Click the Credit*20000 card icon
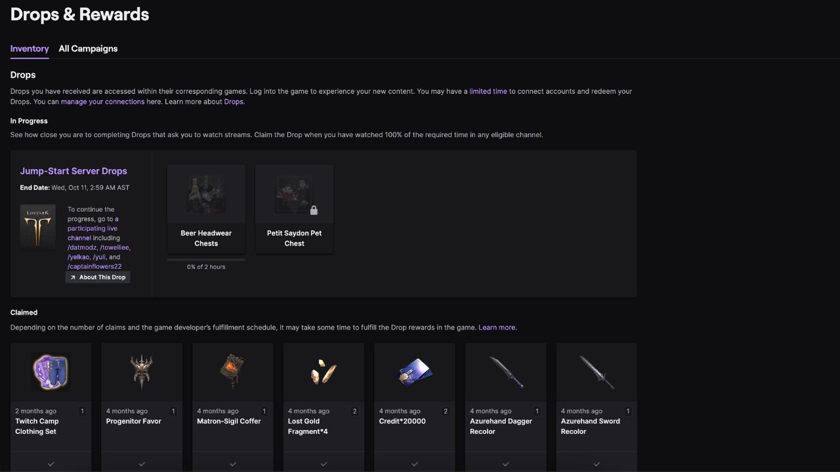The height and width of the screenshot is (472, 840). 415,373
